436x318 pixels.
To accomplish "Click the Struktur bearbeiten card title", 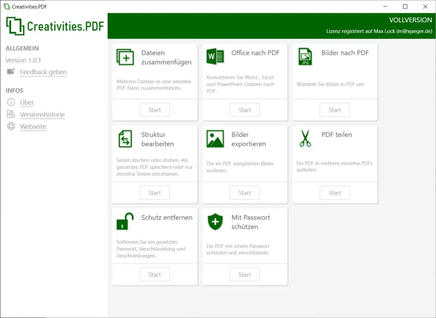I will [x=157, y=139].
